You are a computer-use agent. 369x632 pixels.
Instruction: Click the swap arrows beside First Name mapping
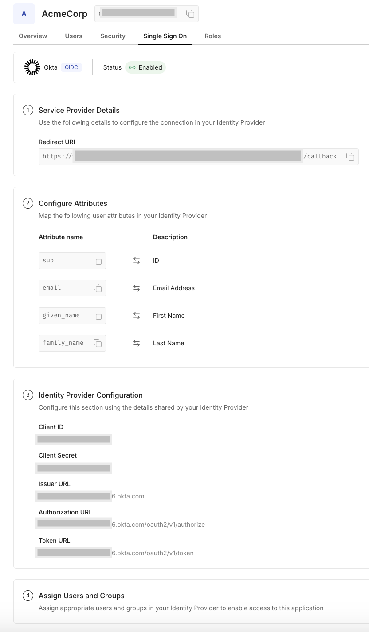click(137, 316)
